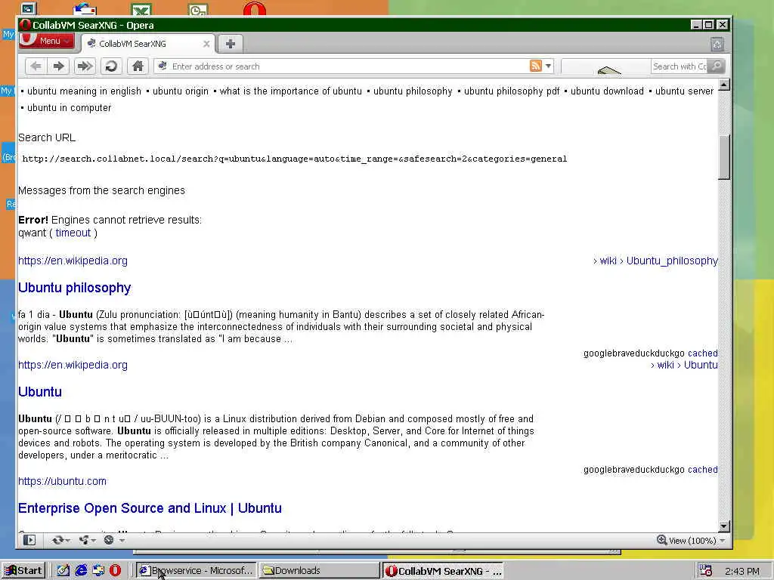Click the scrollbar down arrow
This screenshot has width=774, height=580.
[x=723, y=526]
